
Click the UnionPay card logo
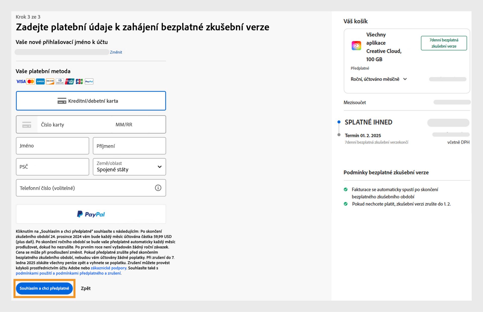click(x=69, y=82)
